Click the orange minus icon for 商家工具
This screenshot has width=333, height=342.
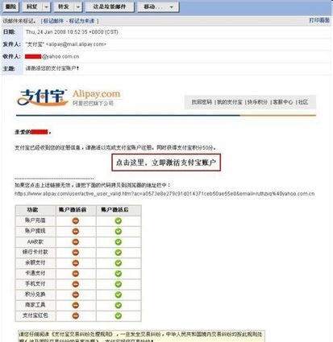(76, 305)
